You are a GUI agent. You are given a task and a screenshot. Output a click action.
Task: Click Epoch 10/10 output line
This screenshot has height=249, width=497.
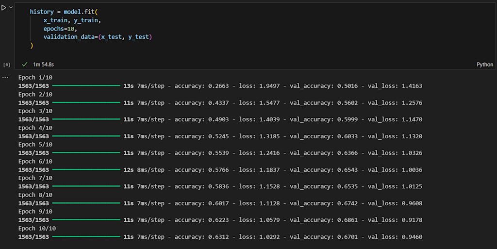click(37, 229)
